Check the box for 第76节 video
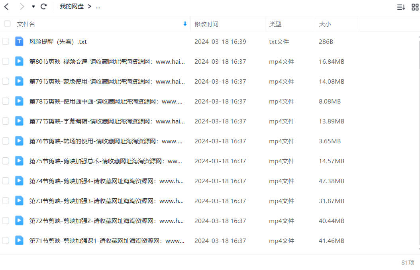Viewport: 420px width, 270px height. [6, 141]
